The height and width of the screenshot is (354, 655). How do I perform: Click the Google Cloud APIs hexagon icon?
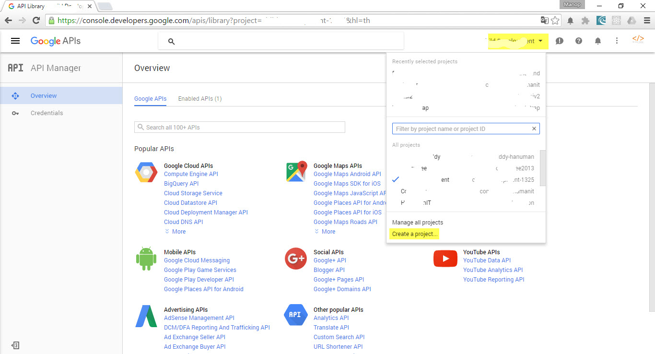[x=146, y=172]
